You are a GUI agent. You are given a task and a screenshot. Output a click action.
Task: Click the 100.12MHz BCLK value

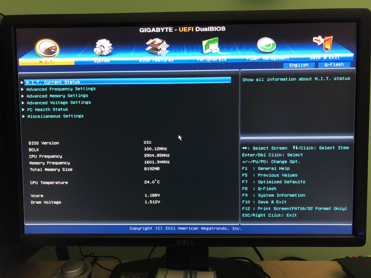pos(155,149)
